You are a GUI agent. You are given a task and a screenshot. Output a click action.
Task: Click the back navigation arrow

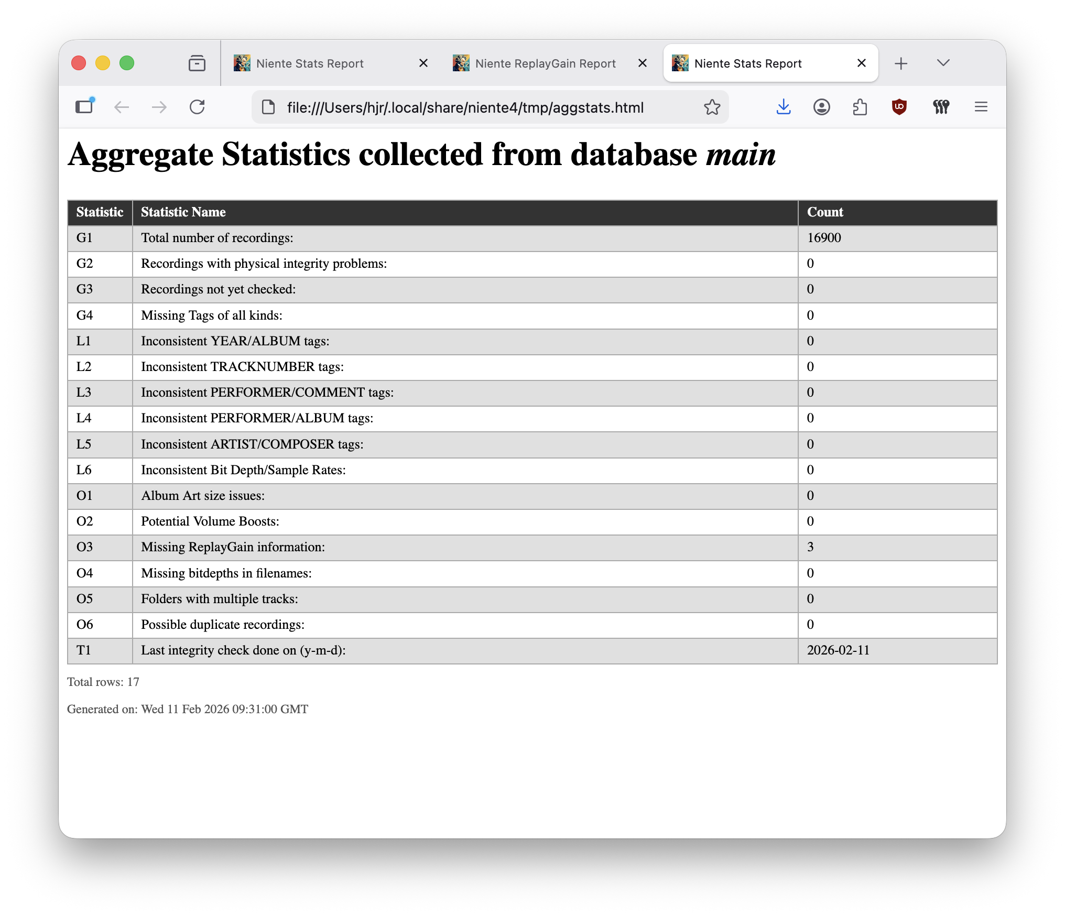[122, 107]
